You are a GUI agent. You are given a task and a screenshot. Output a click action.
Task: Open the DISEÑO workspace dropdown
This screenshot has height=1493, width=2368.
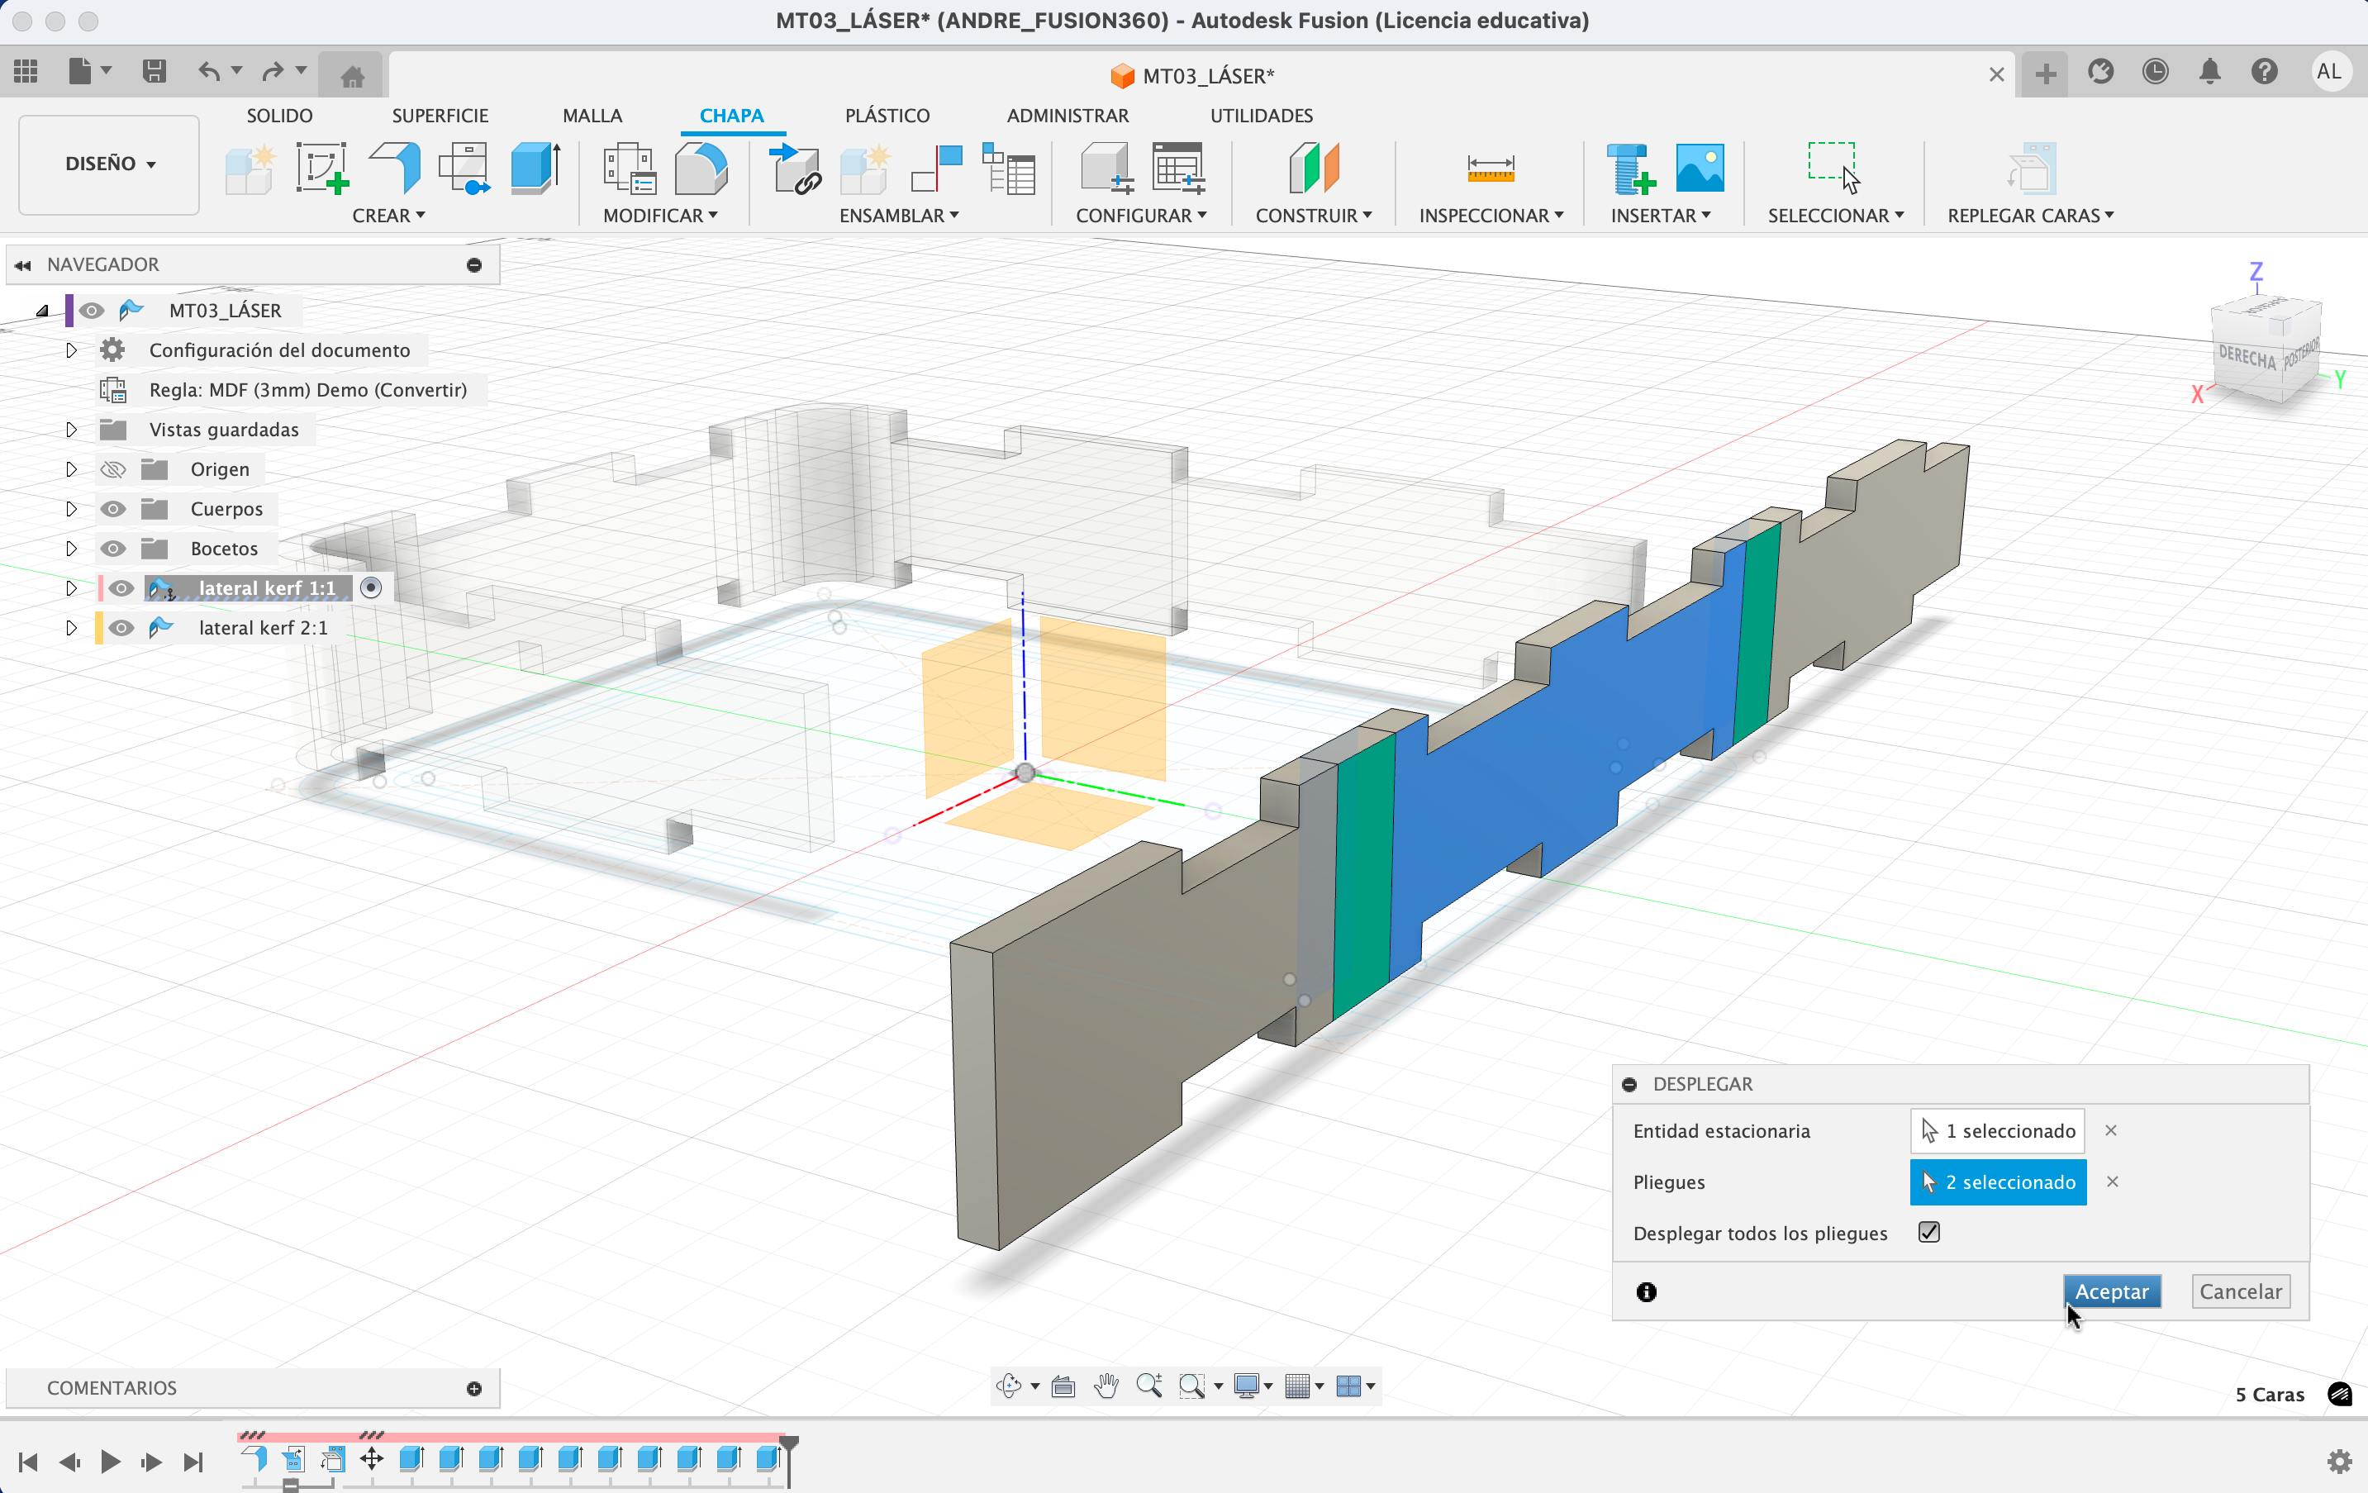[109, 164]
